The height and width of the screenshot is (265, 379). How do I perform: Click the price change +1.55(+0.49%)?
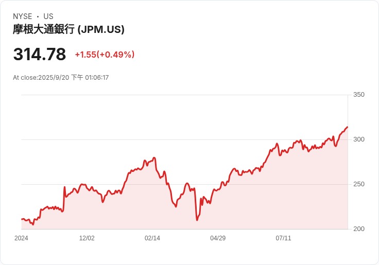point(105,55)
